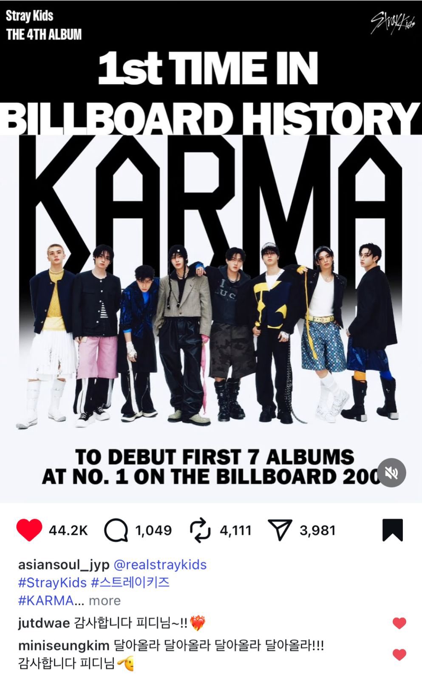Image resolution: width=422 pixels, height=680 pixels.
Task: Like jutdwae's comment heart
Action: [399, 623]
